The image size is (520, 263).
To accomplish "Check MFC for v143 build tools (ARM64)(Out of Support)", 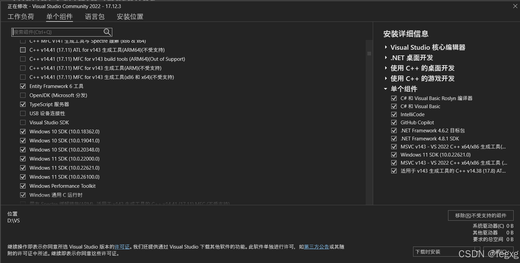I will click(x=23, y=59).
